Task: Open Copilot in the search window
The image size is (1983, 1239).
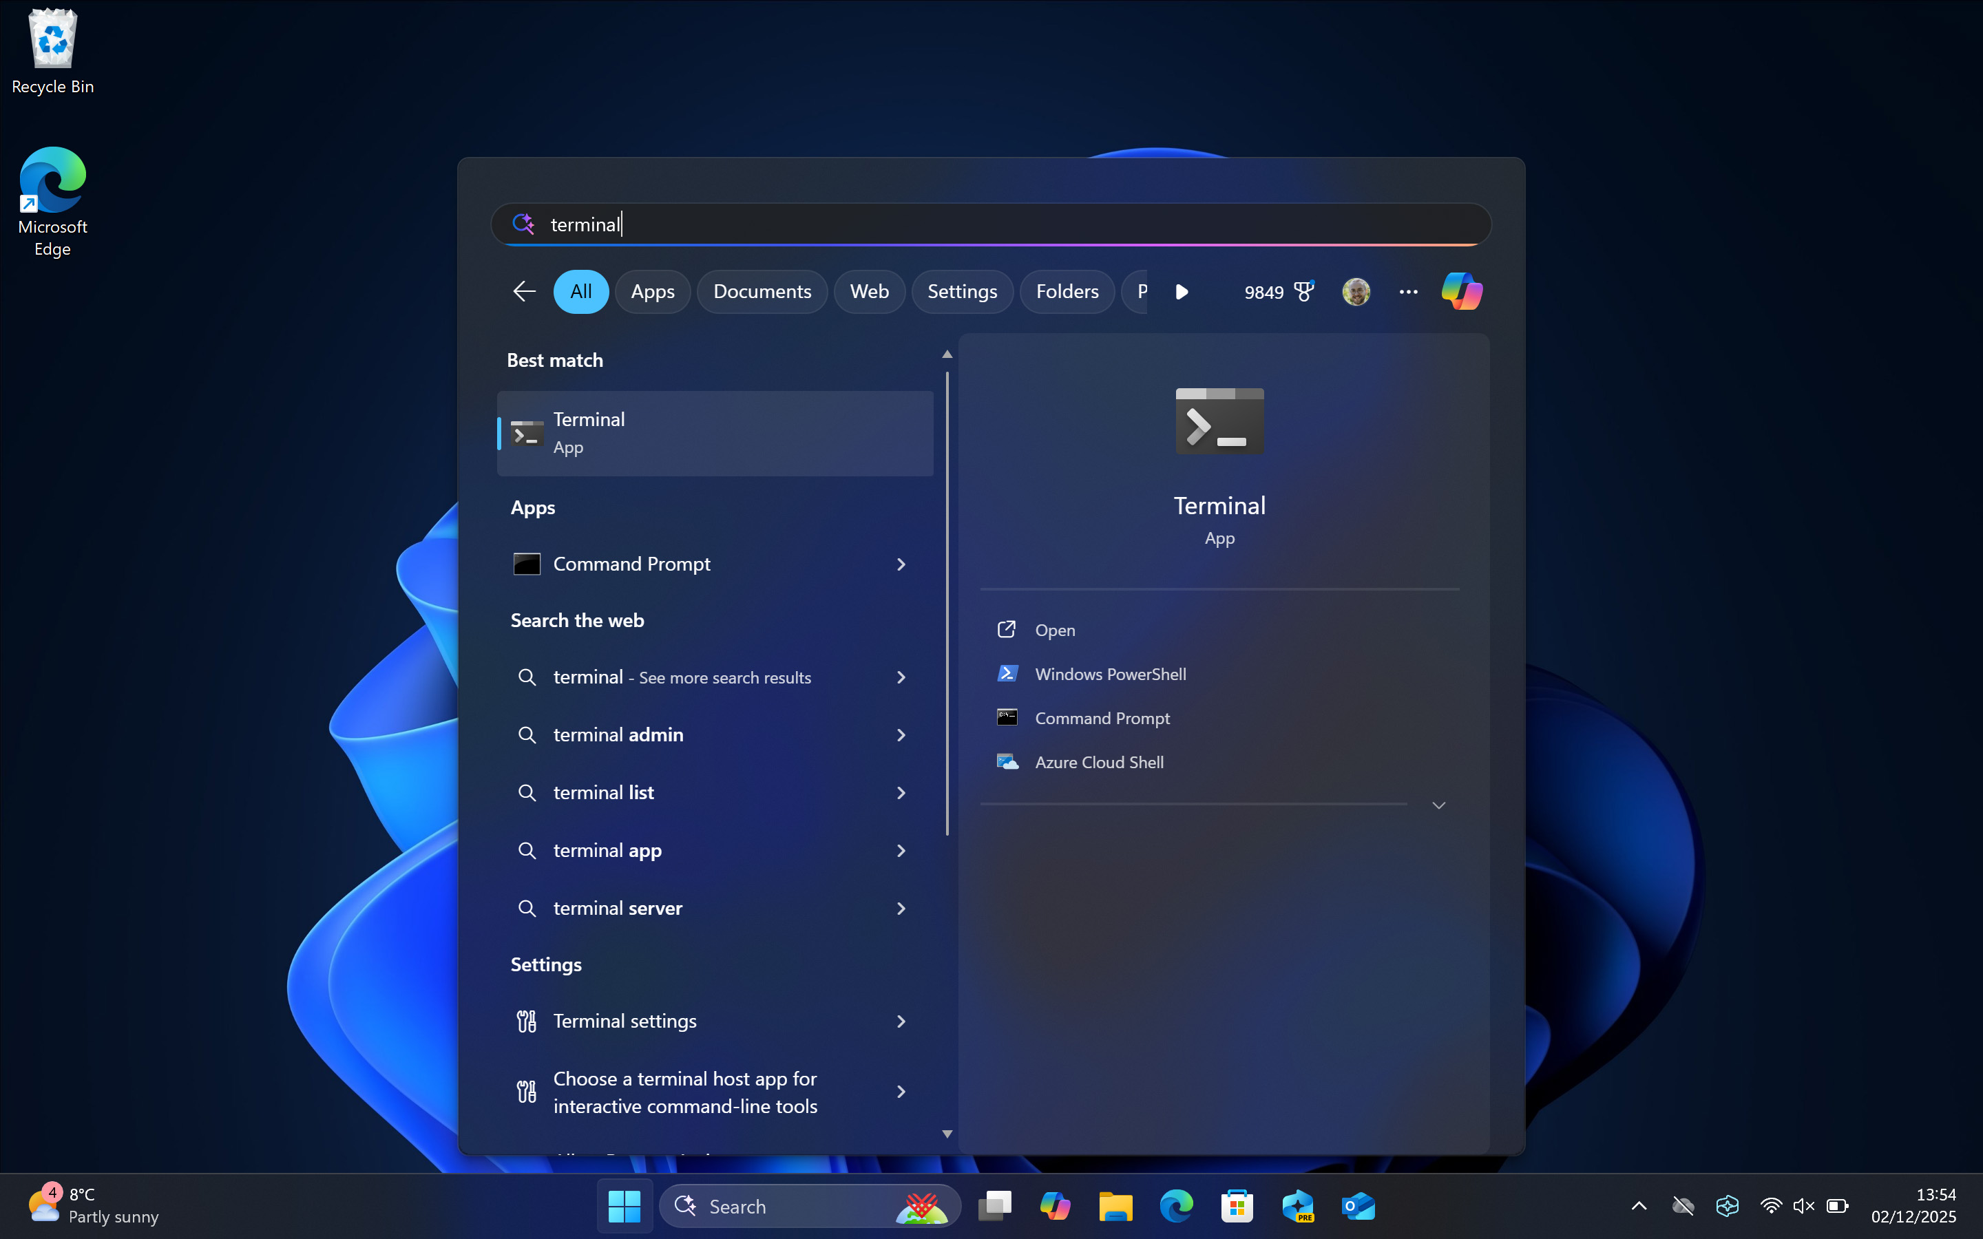Action: click(1460, 291)
